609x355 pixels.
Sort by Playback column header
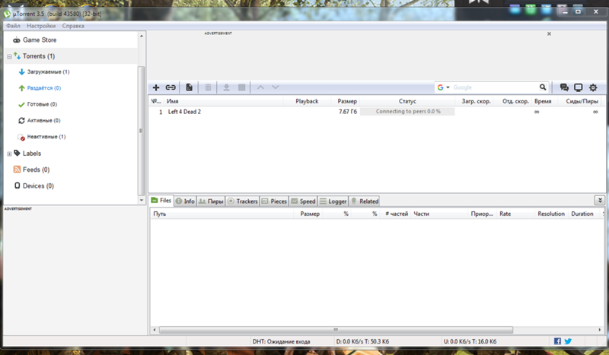pyautogui.click(x=307, y=101)
